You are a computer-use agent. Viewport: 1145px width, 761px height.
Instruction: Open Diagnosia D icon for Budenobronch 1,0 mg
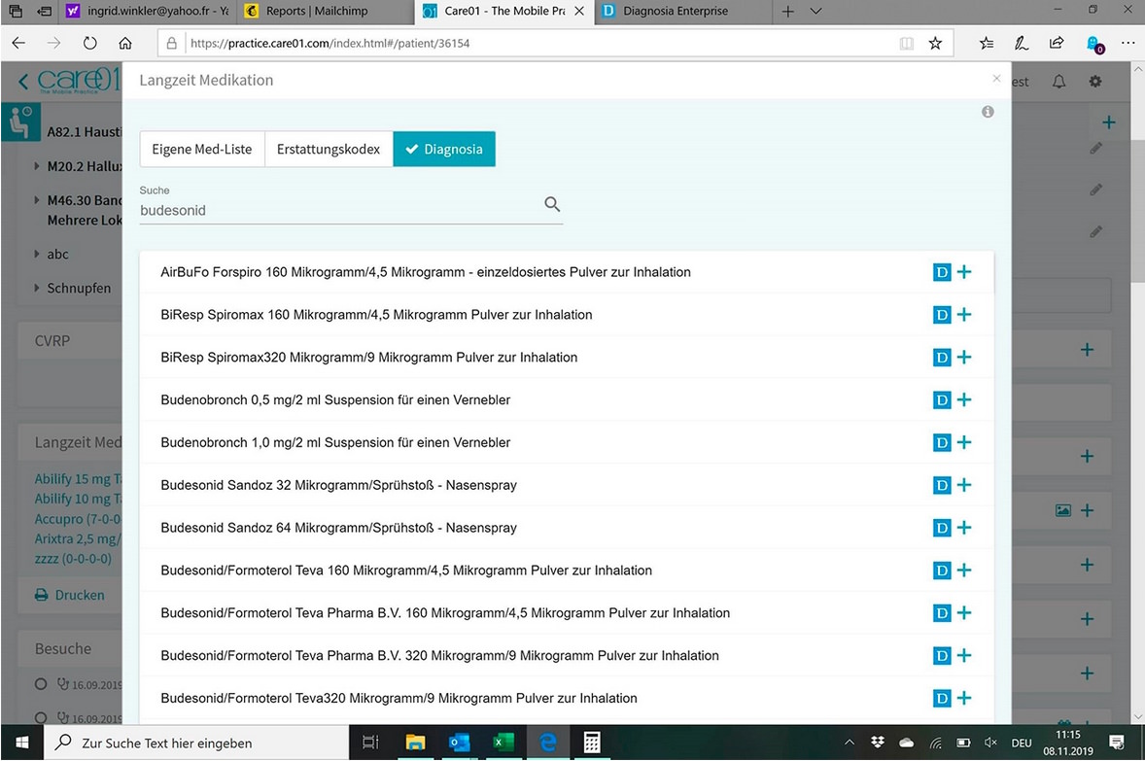pos(942,442)
